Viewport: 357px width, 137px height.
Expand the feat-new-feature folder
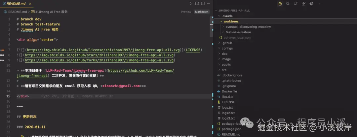click(x=238, y=32)
